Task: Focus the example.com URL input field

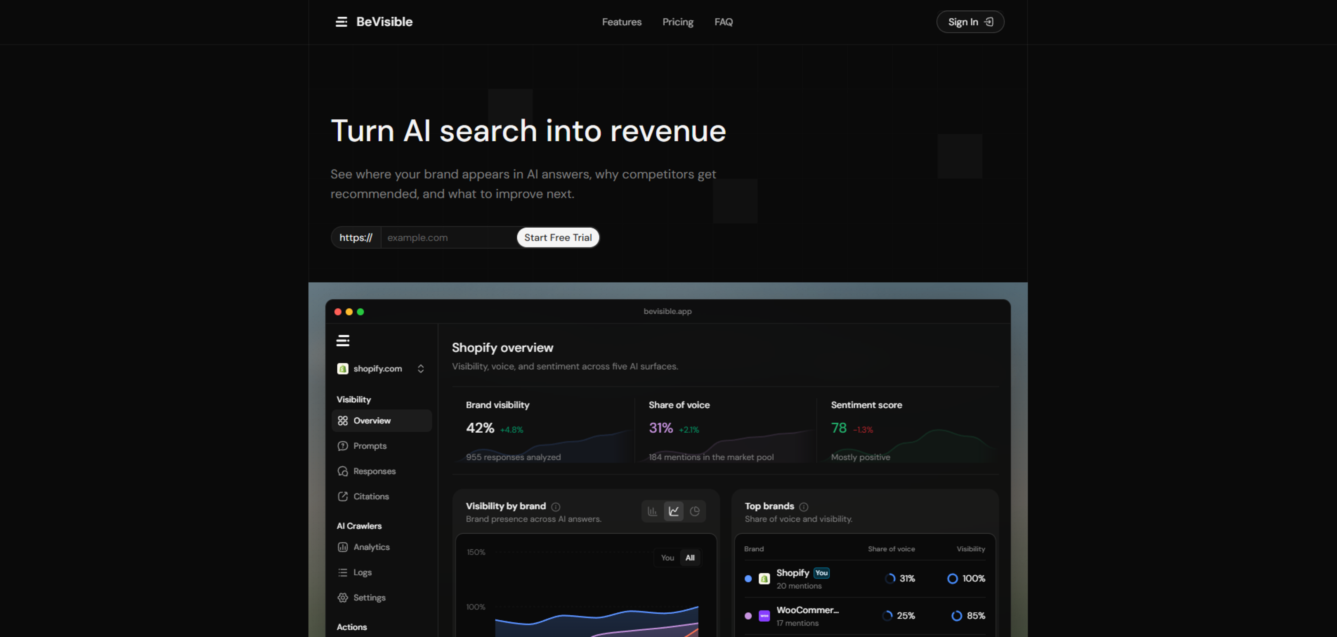Action: [x=448, y=238]
